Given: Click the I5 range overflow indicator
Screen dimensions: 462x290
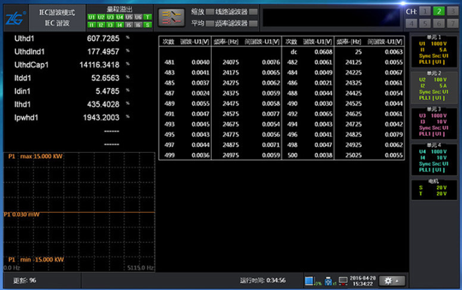Looking at the screenshot, I should pos(129,25).
